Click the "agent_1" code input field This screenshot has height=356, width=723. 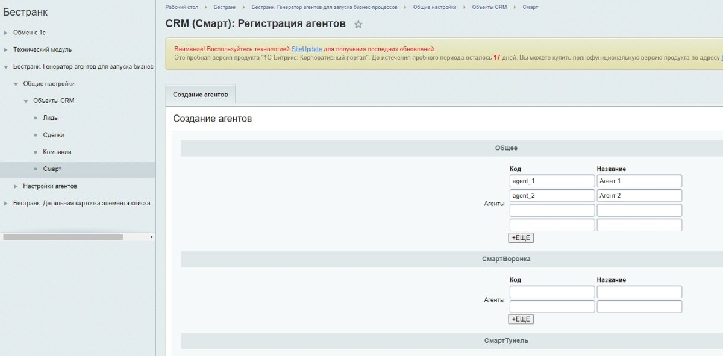pos(551,180)
